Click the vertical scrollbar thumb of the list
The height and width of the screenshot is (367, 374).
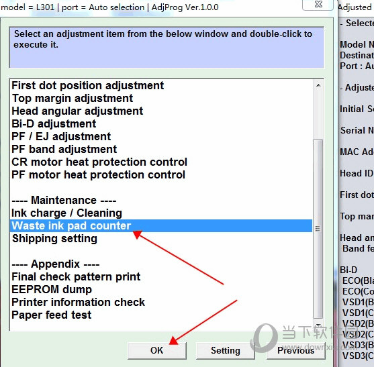click(x=318, y=229)
